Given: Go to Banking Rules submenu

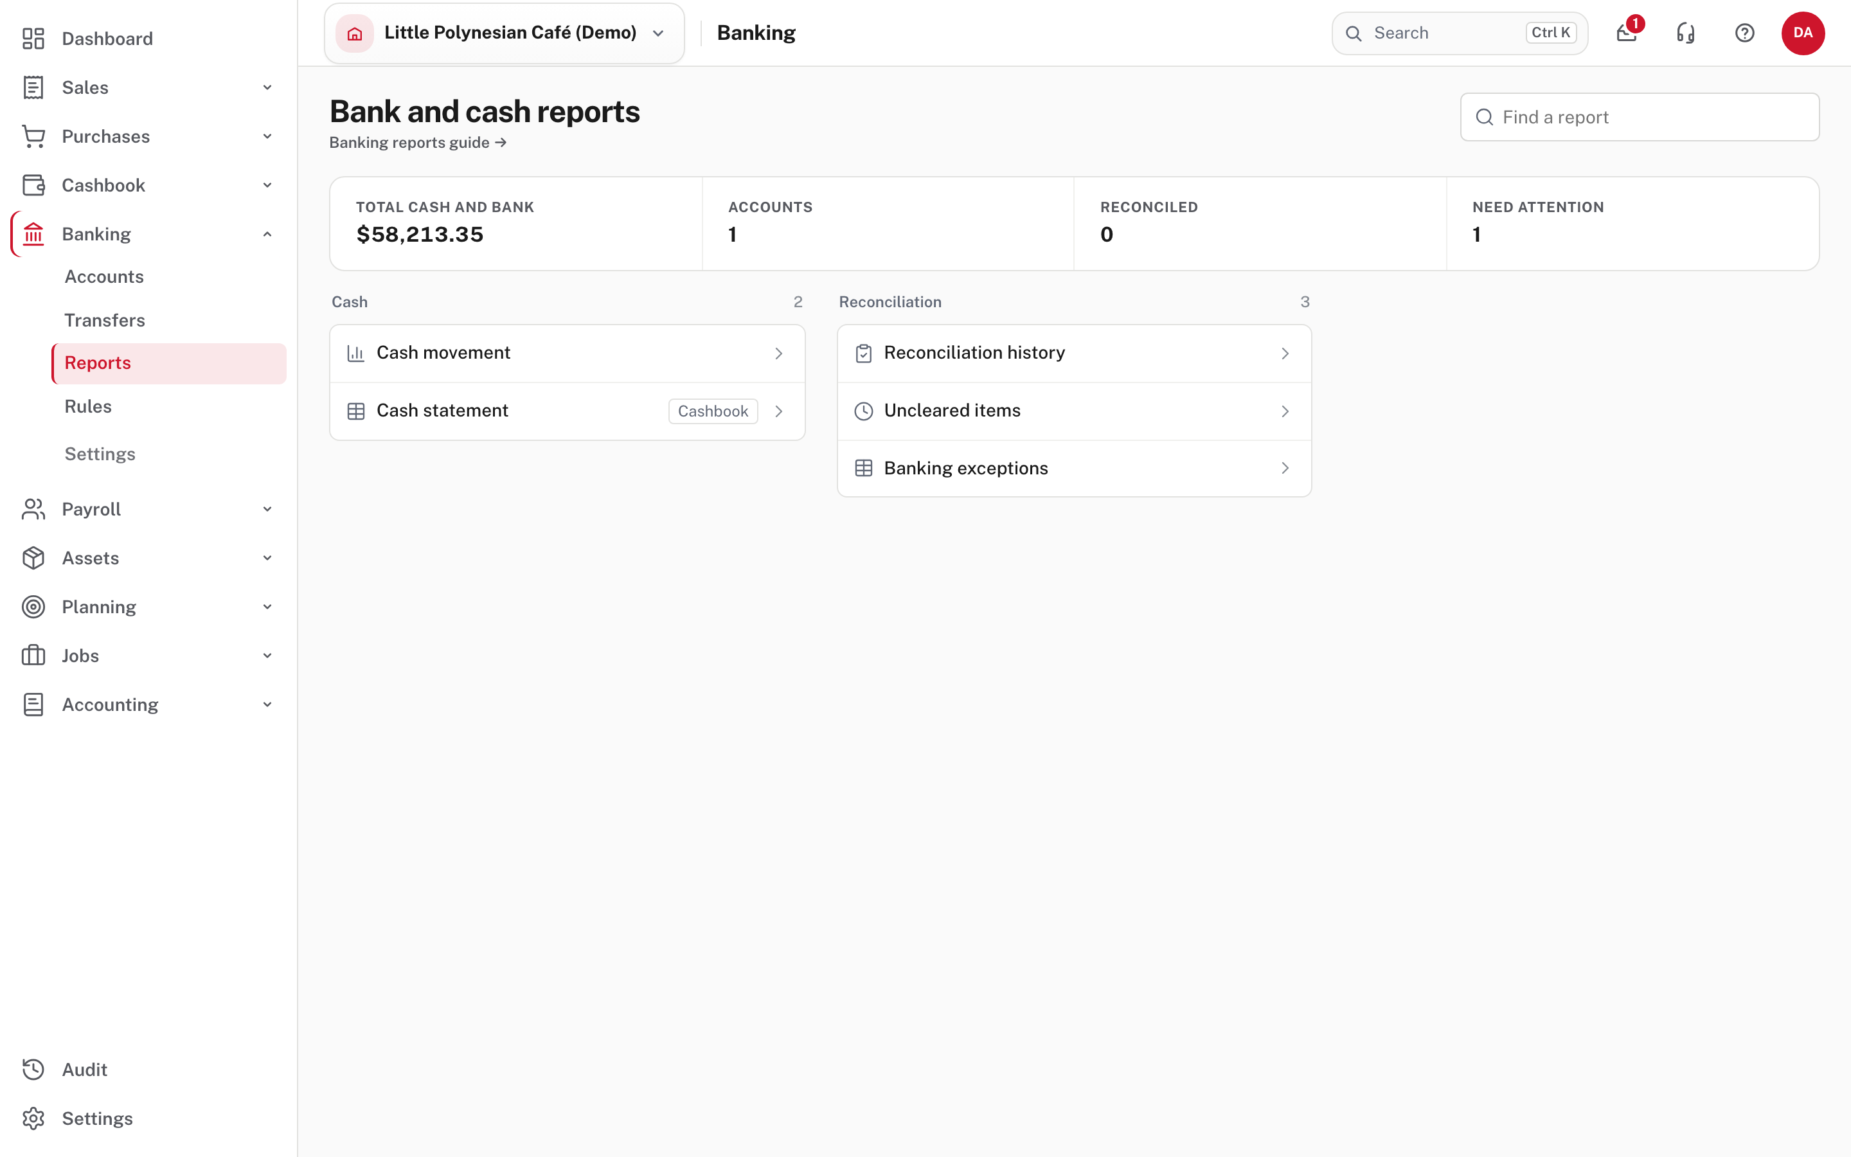Looking at the screenshot, I should pos(169,406).
